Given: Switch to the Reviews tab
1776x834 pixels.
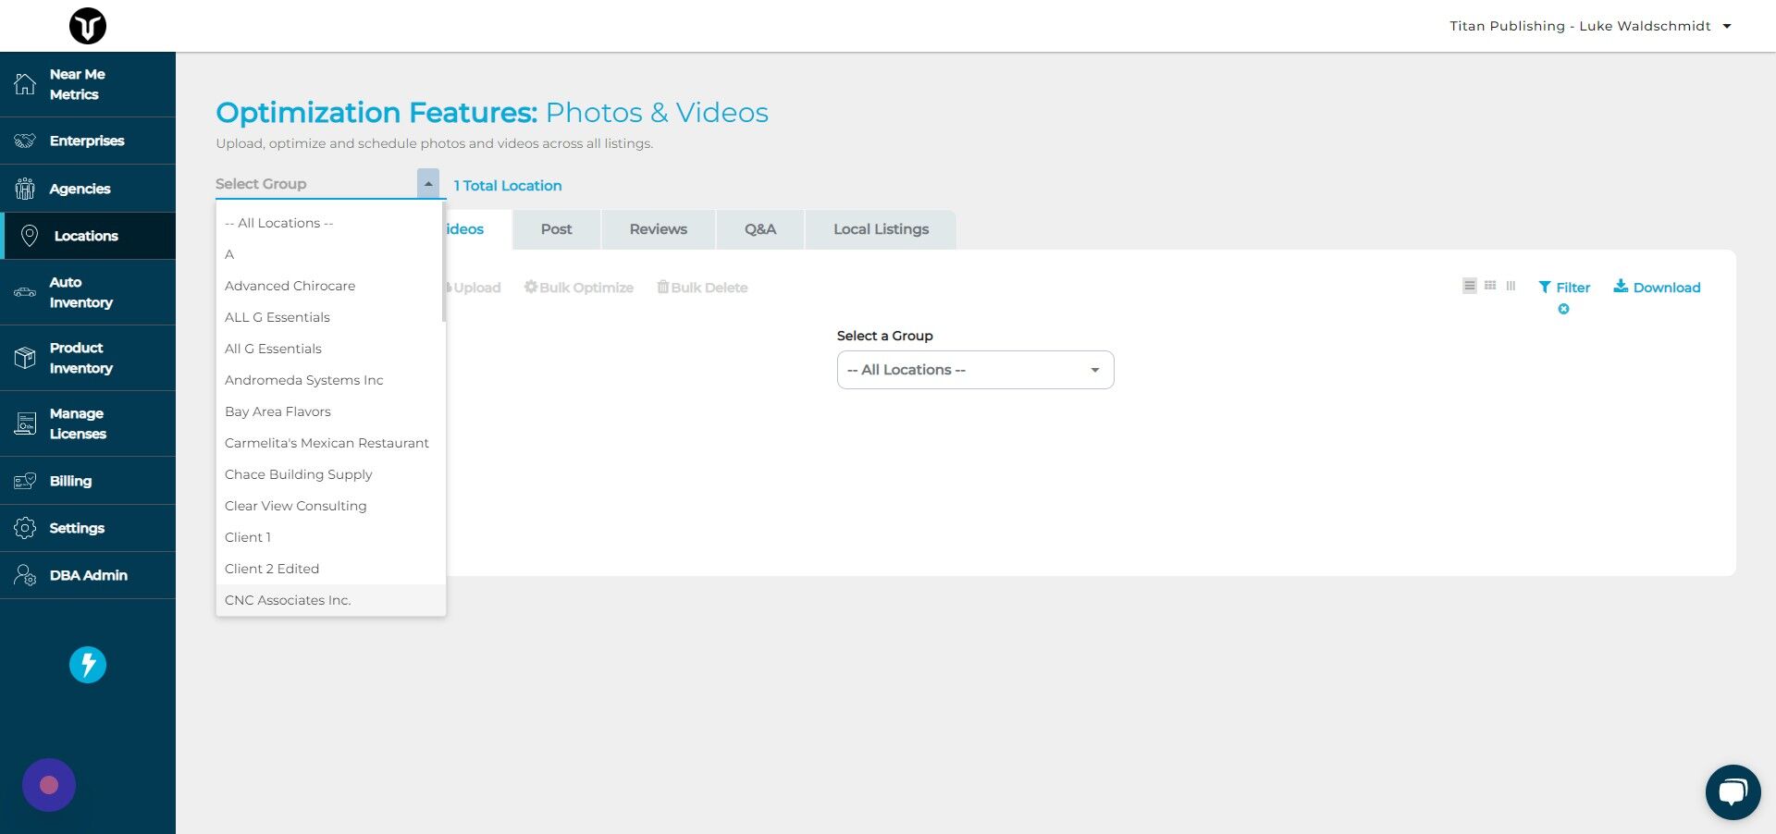Looking at the screenshot, I should (x=658, y=228).
